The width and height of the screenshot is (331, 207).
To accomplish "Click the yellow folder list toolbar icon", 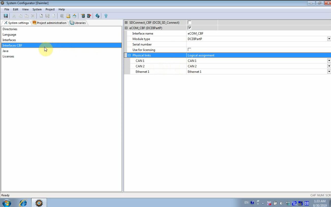I will (68, 16).
